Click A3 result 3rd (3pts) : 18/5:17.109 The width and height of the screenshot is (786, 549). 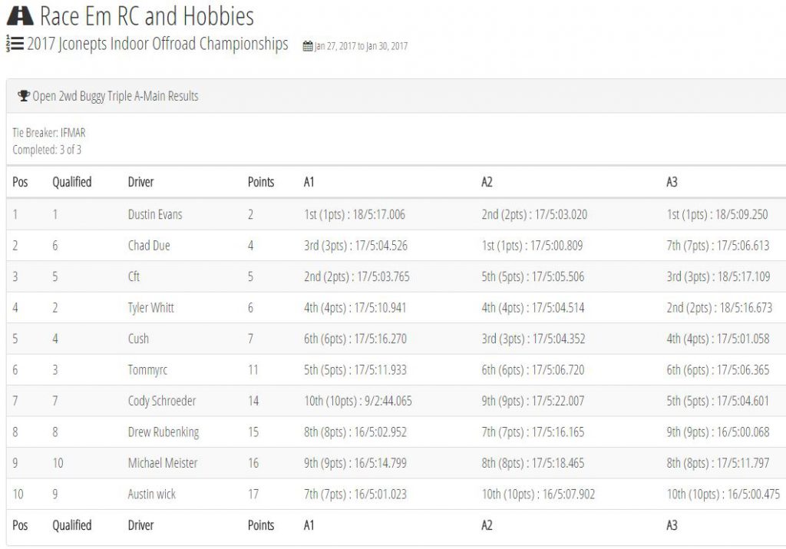[x=718, y=276]
